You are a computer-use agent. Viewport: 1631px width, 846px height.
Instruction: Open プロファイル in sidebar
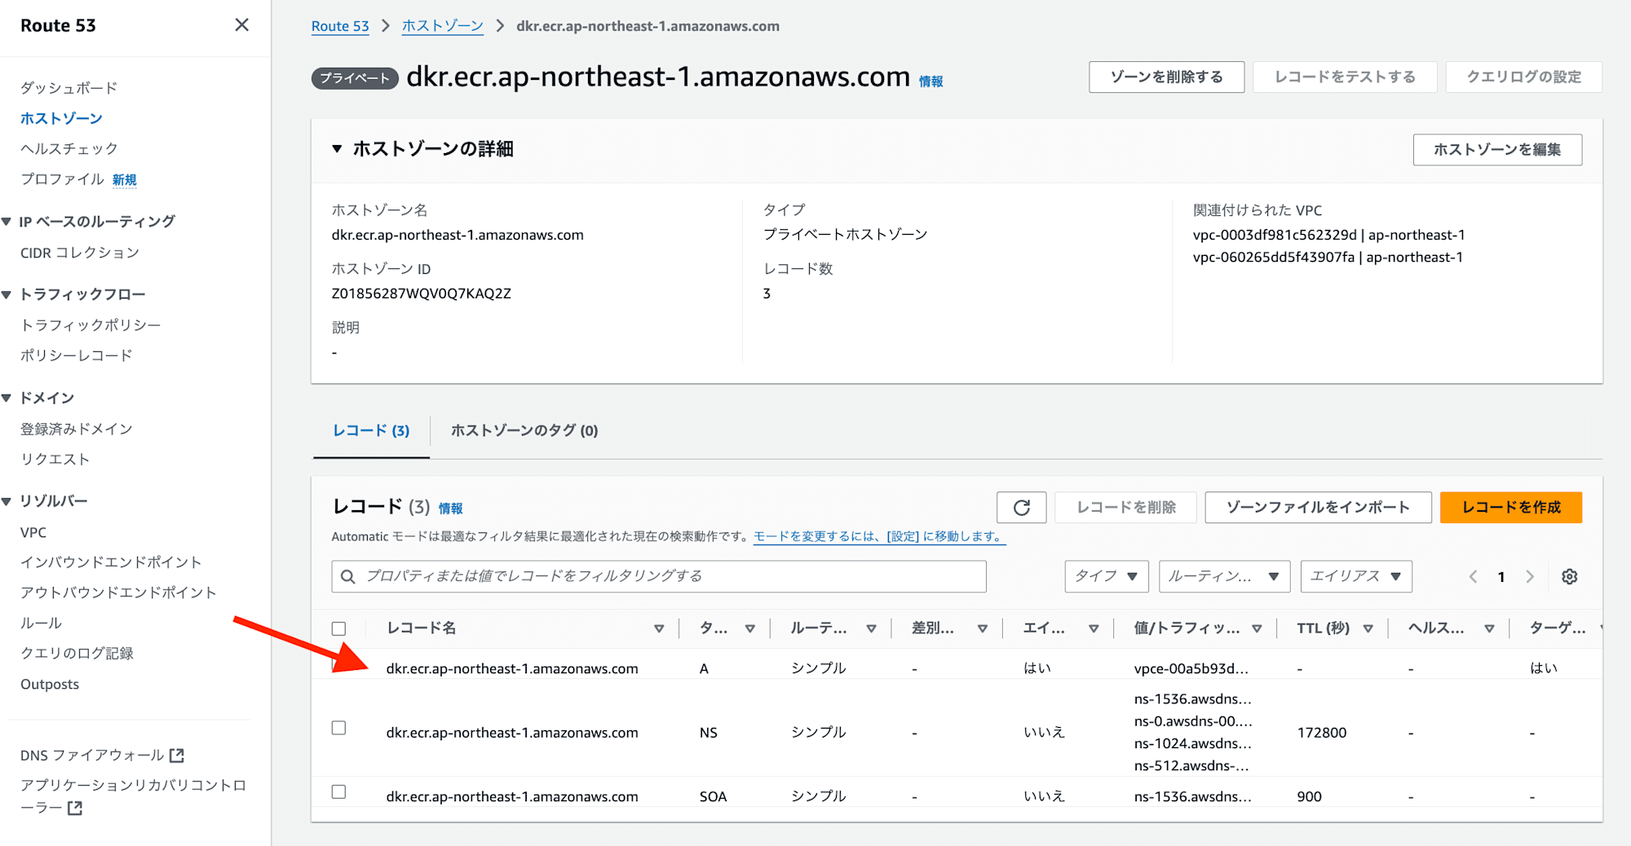tap(62, 179)
